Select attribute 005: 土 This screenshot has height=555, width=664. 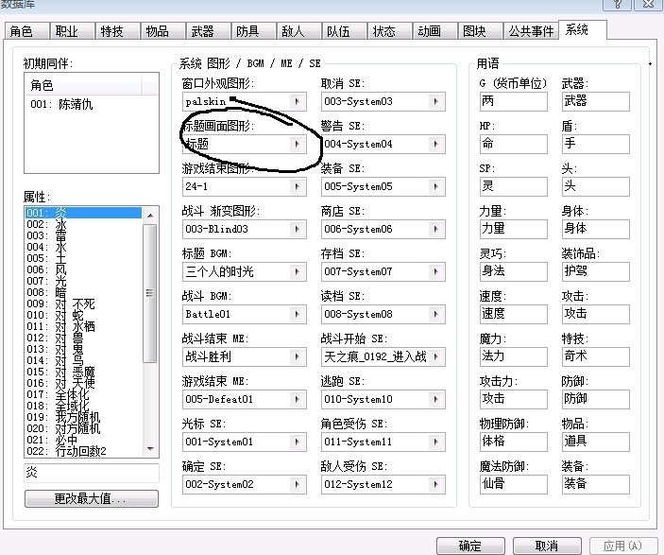click(x=83, y=258)
